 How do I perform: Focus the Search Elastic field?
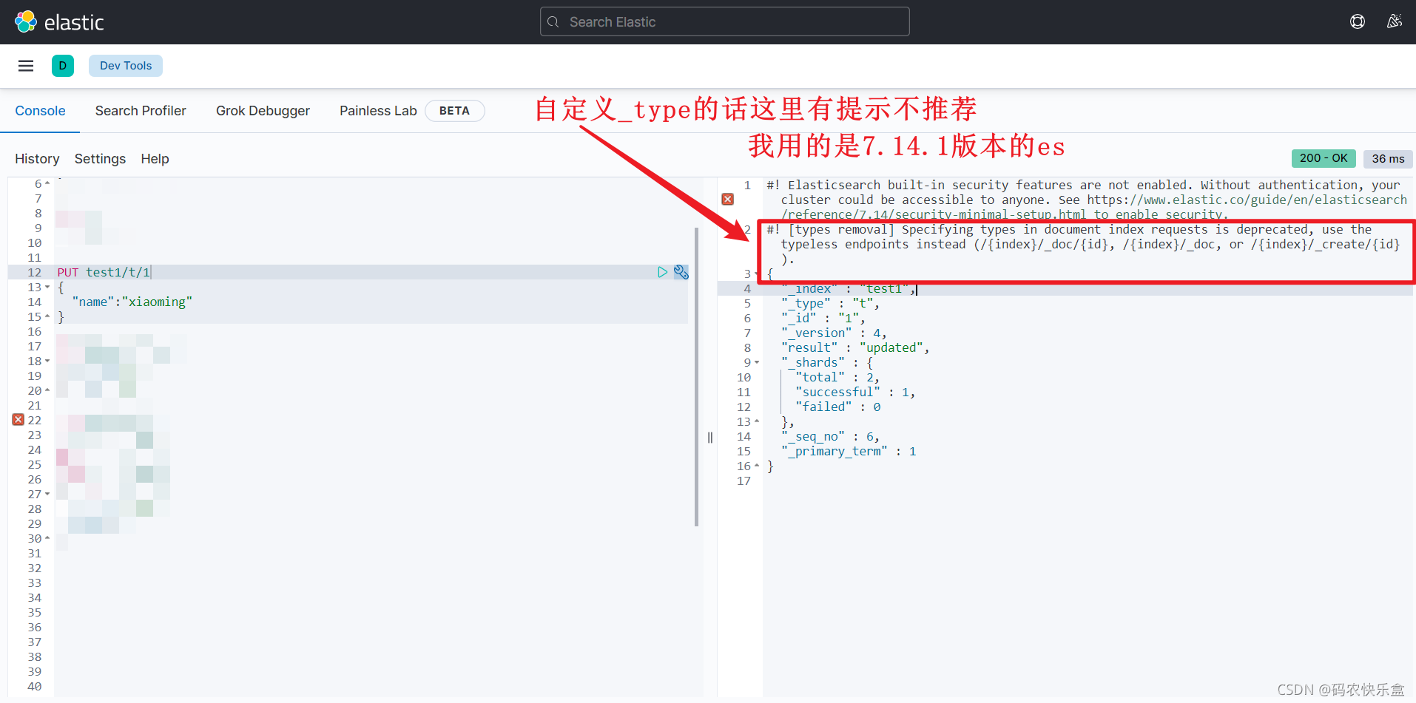(x=724, y=22)
